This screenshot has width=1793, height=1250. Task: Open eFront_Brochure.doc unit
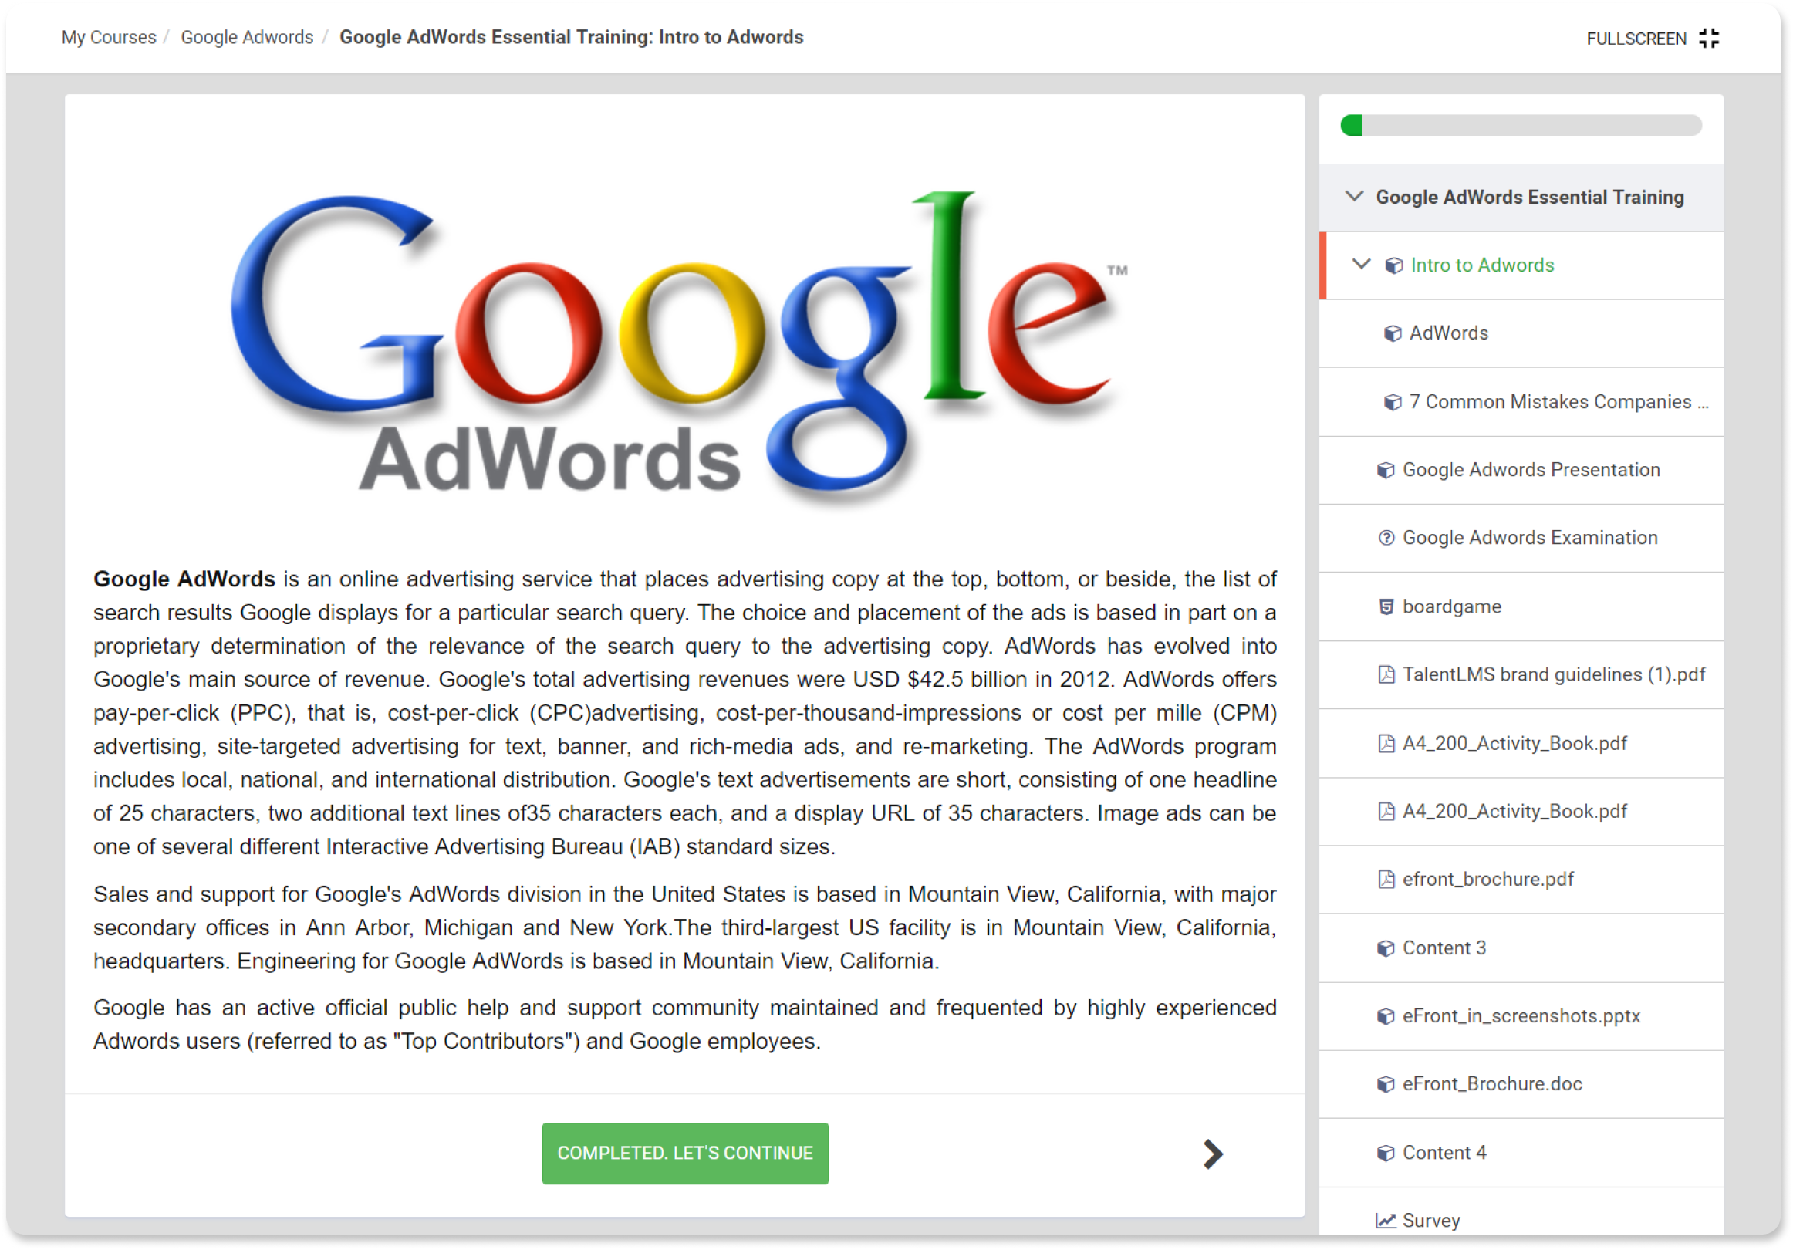coord(1521,1084)
